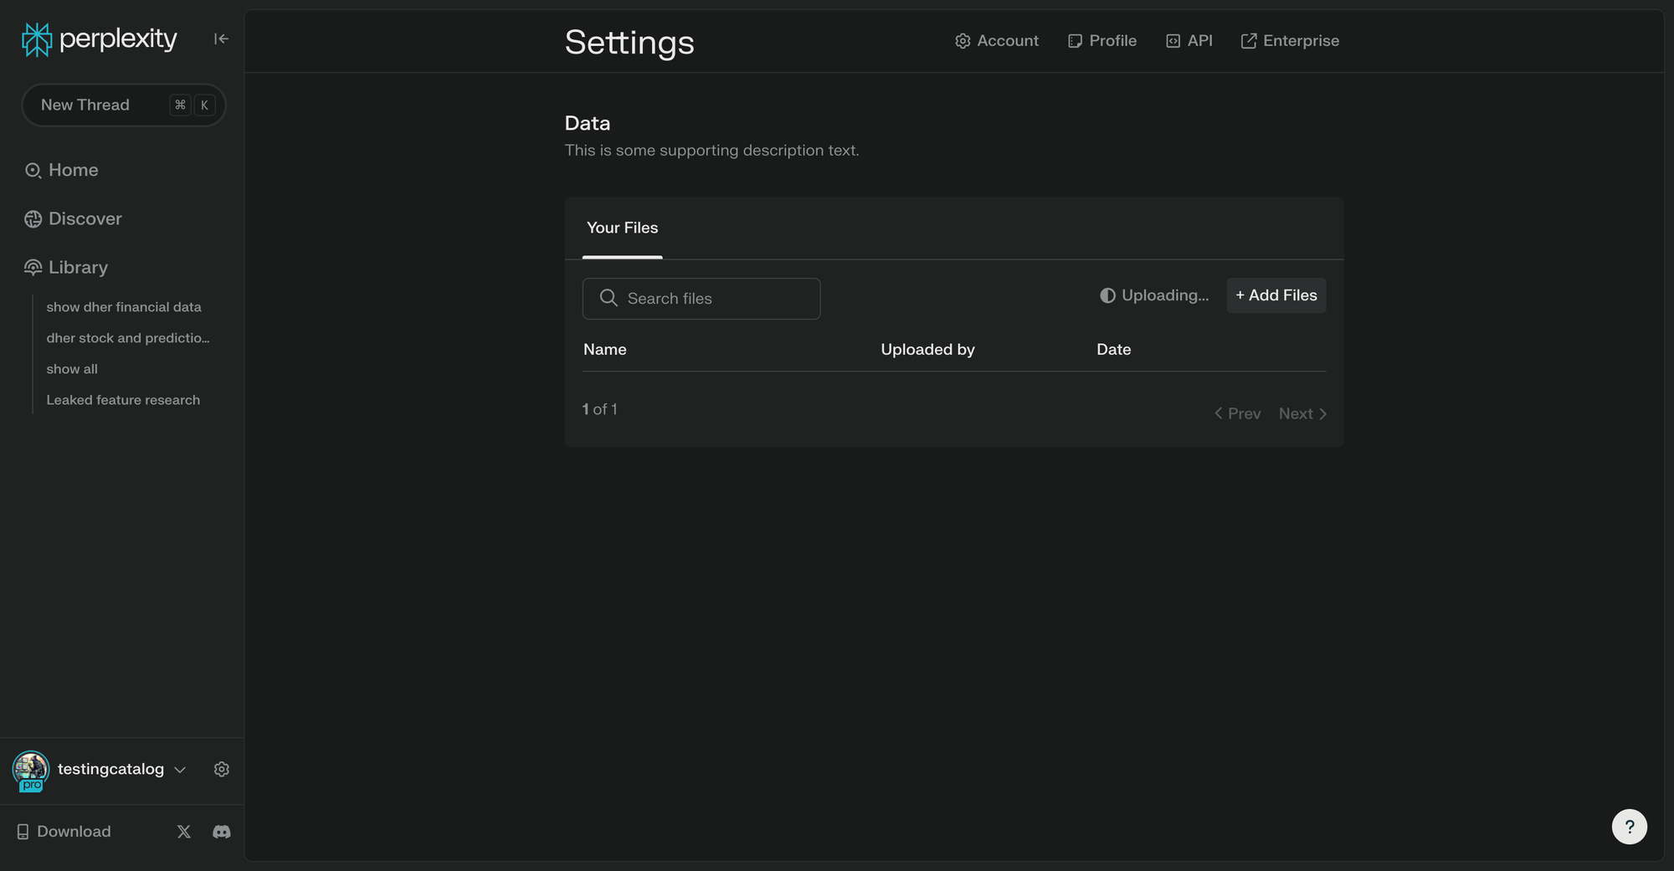Open the Discord icon link

pyautogui.click(x=222, y=832)
